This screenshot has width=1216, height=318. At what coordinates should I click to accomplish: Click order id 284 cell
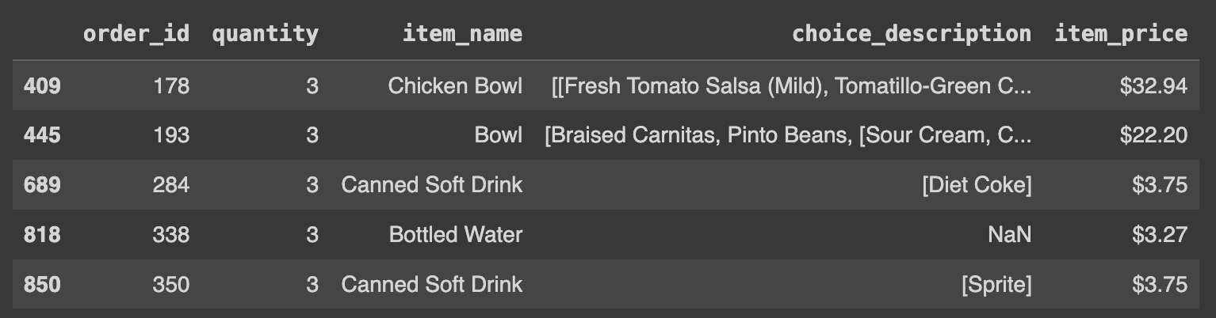pyautogui.click(x=171, y=185)
